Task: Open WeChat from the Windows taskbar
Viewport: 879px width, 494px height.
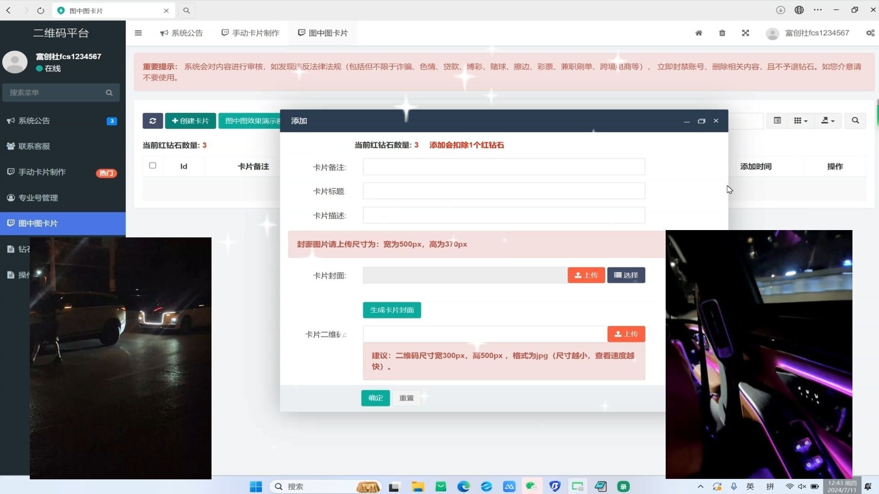Action: 532,486
